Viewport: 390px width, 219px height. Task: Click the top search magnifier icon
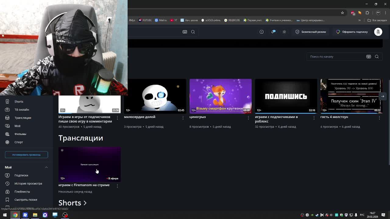pyautogui.click(x=193, y=32)
